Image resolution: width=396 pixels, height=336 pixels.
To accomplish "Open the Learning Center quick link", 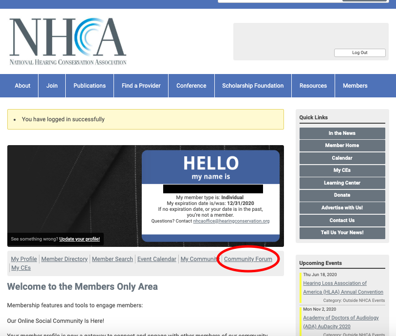I will pyautogui.click(x=342, y=183).
